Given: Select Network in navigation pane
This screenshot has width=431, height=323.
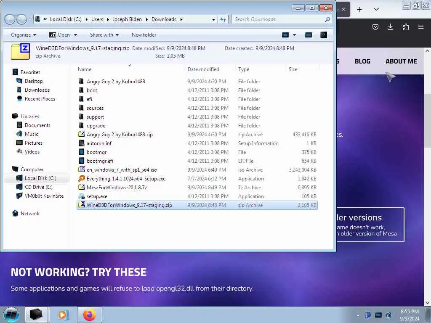Looking at the screenshot, I should coord(30,213).
